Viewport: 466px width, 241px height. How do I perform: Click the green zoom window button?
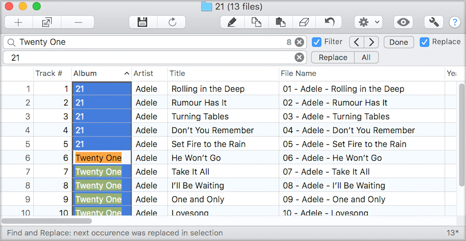point(37,6)
